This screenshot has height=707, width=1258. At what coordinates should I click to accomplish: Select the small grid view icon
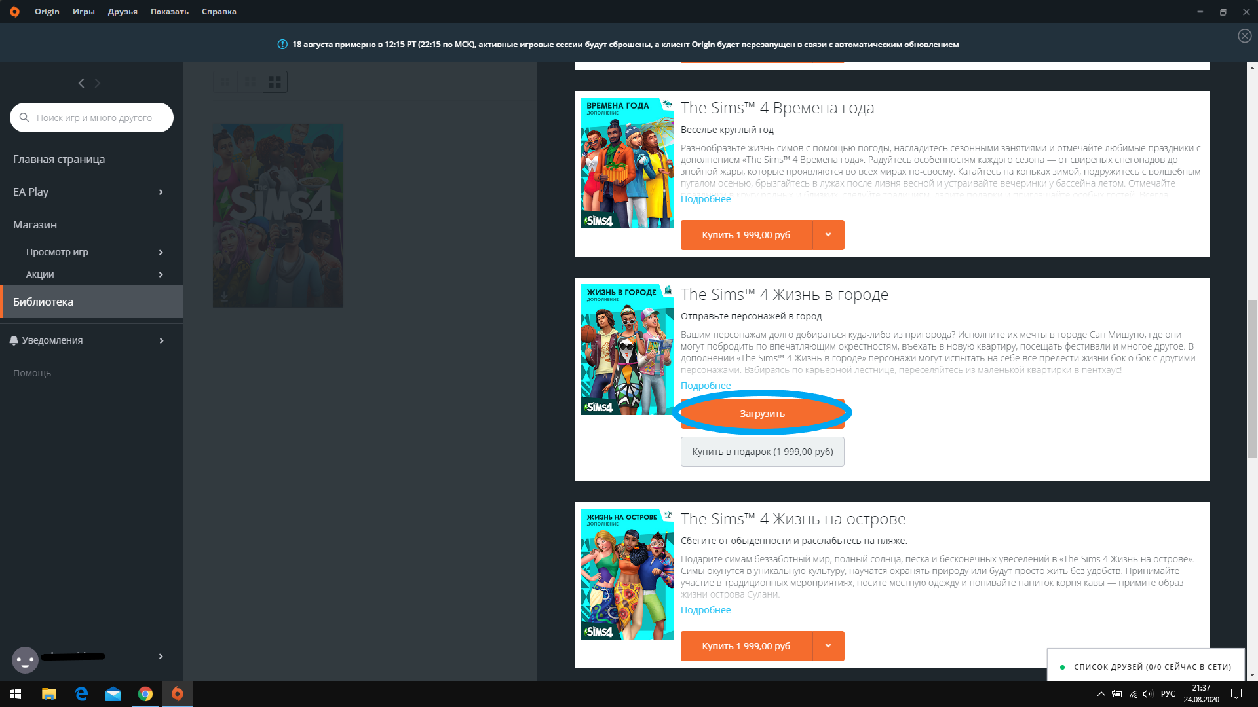pyautogui.click(x=225, y=82)
